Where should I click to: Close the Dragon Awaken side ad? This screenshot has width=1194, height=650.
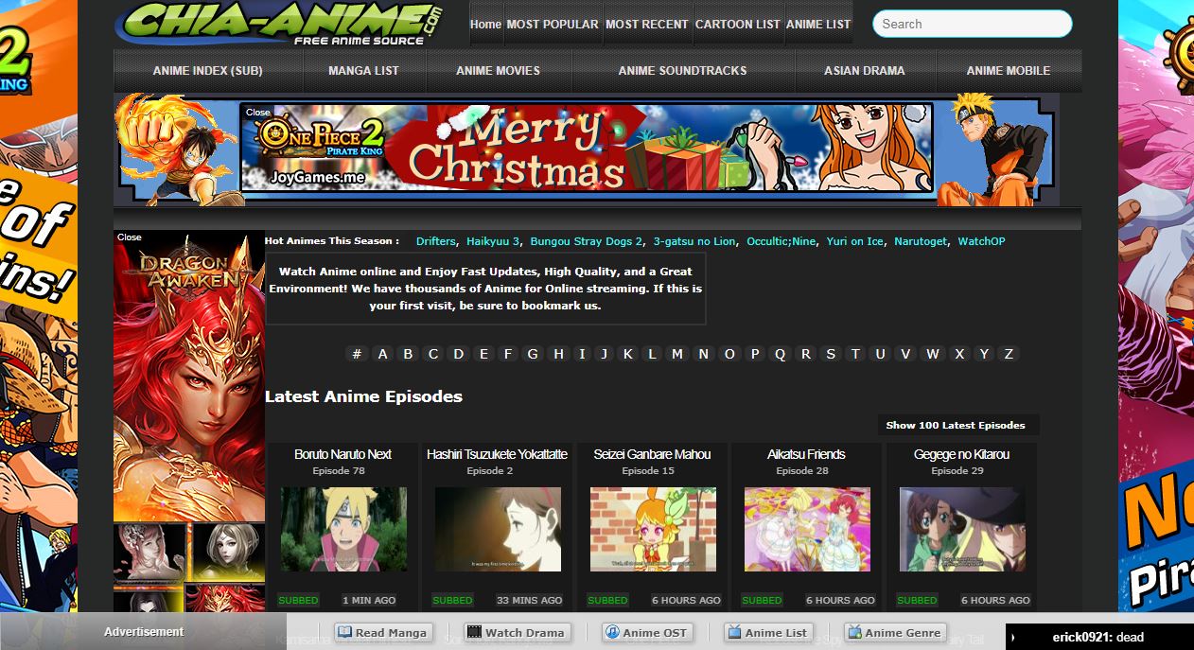click(x=130, y=237)
